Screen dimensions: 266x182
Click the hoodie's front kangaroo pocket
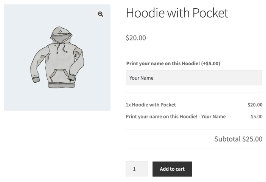tap(59, 76)
